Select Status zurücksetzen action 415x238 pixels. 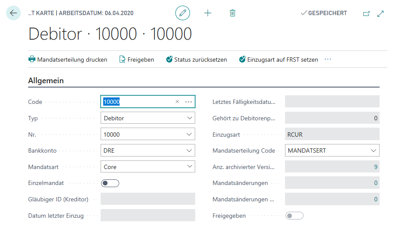196,60
